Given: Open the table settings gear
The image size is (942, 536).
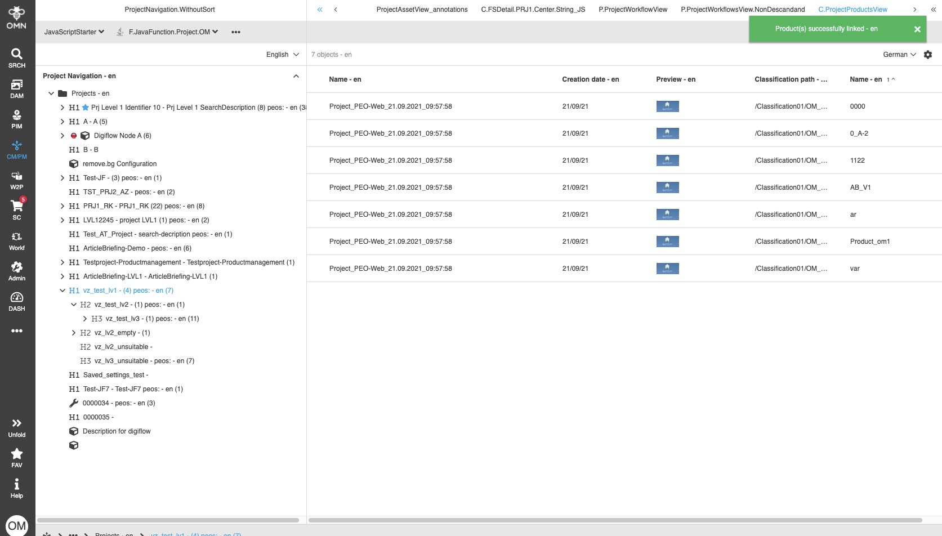Looking at the screenshot, I should tap(928, 55).
